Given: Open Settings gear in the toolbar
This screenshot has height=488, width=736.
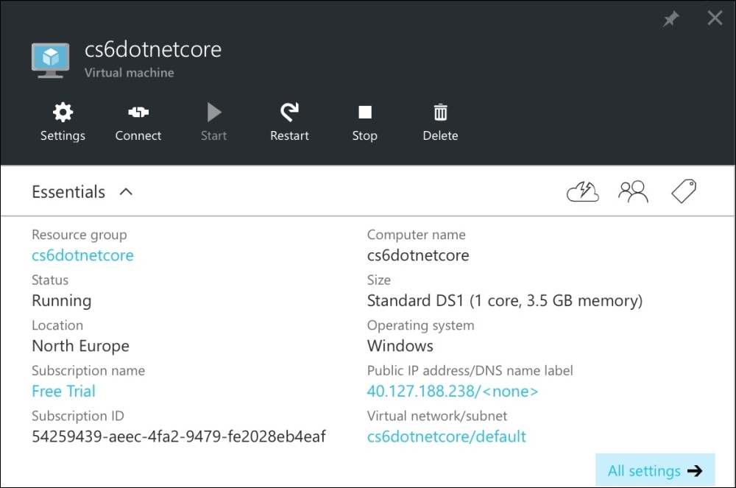Looking at the screenshot, I should (63, 122).
